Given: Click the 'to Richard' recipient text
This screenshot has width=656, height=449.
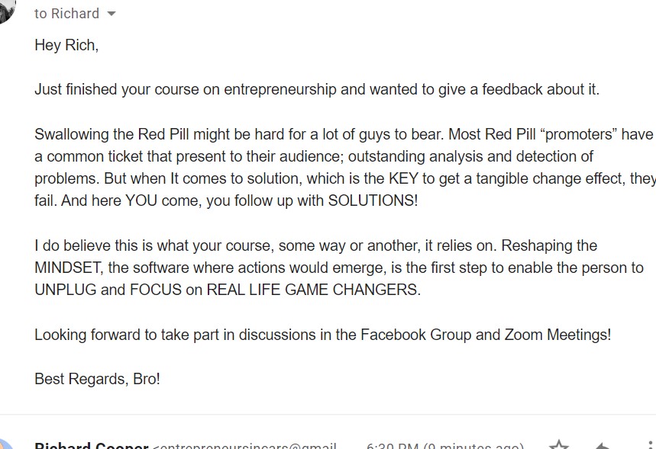Looking at the screenshot, I should (66, 14).
